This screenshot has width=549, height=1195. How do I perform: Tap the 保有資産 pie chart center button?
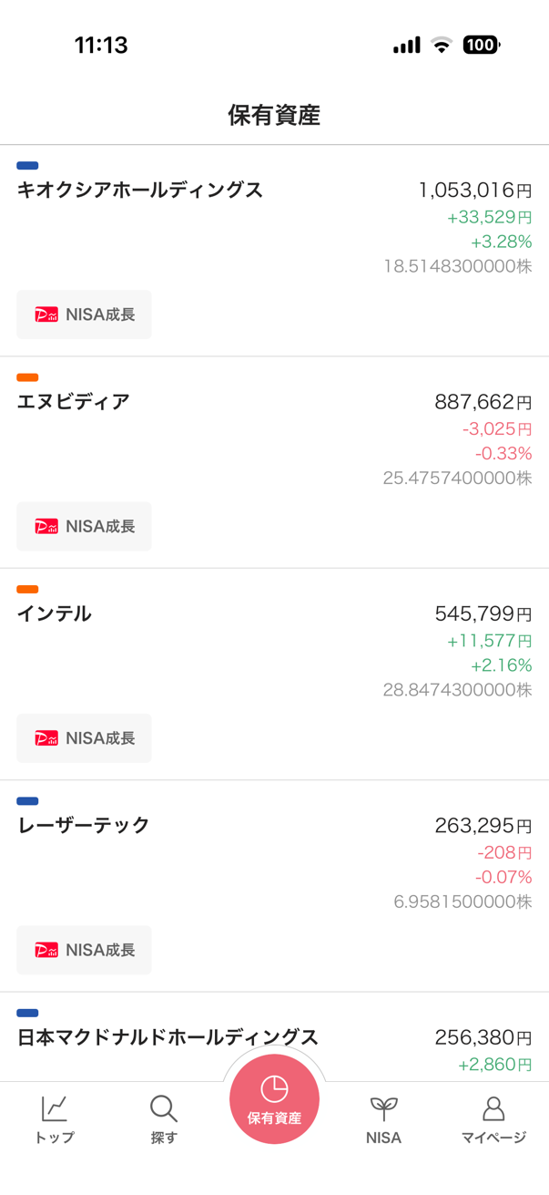tap(274, 1098)
